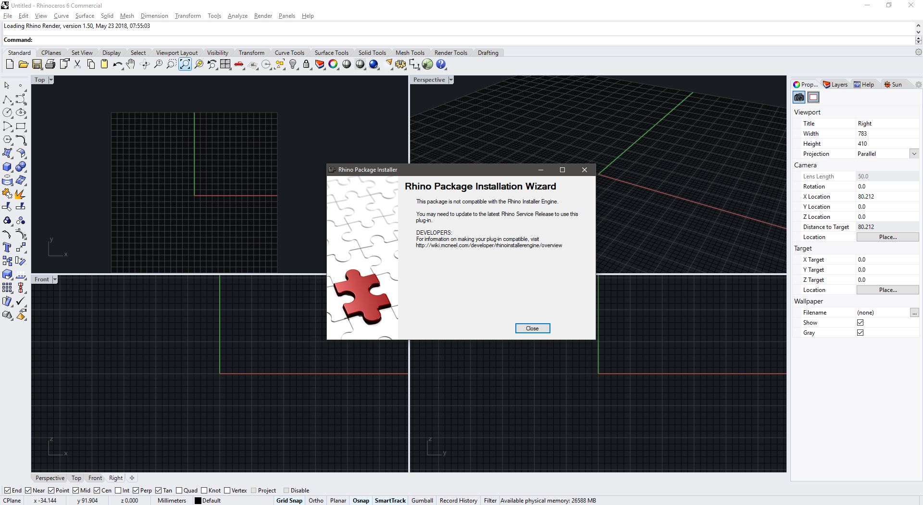This screenshot has width=923, height=505.
Task: Open Options with the gear icon
Action: 400,64
